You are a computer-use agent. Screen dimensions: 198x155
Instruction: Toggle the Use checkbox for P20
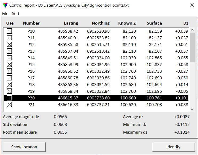(9, 98)
